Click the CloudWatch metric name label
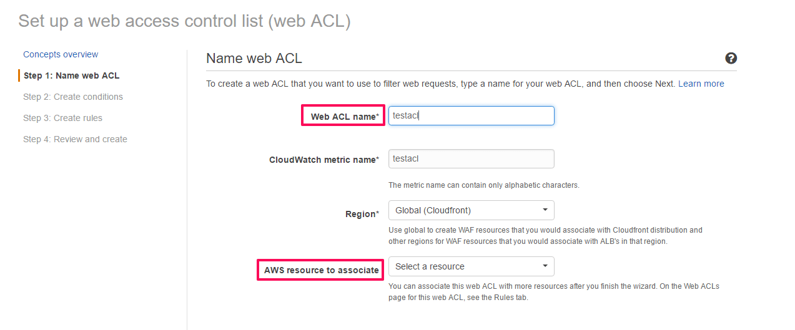Viewport: 795px width, 330px height. (x=323, y=160)
